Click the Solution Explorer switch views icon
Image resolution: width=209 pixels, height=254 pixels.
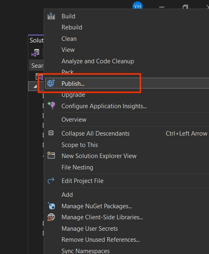(x=35, y=53)
